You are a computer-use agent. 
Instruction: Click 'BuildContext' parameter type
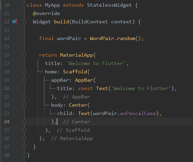[x=90, y=22]
